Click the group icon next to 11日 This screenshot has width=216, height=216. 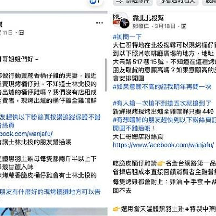(21, 33)
